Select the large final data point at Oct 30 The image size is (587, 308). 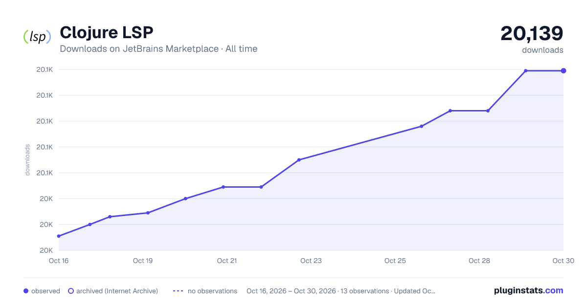pos(564,71)
